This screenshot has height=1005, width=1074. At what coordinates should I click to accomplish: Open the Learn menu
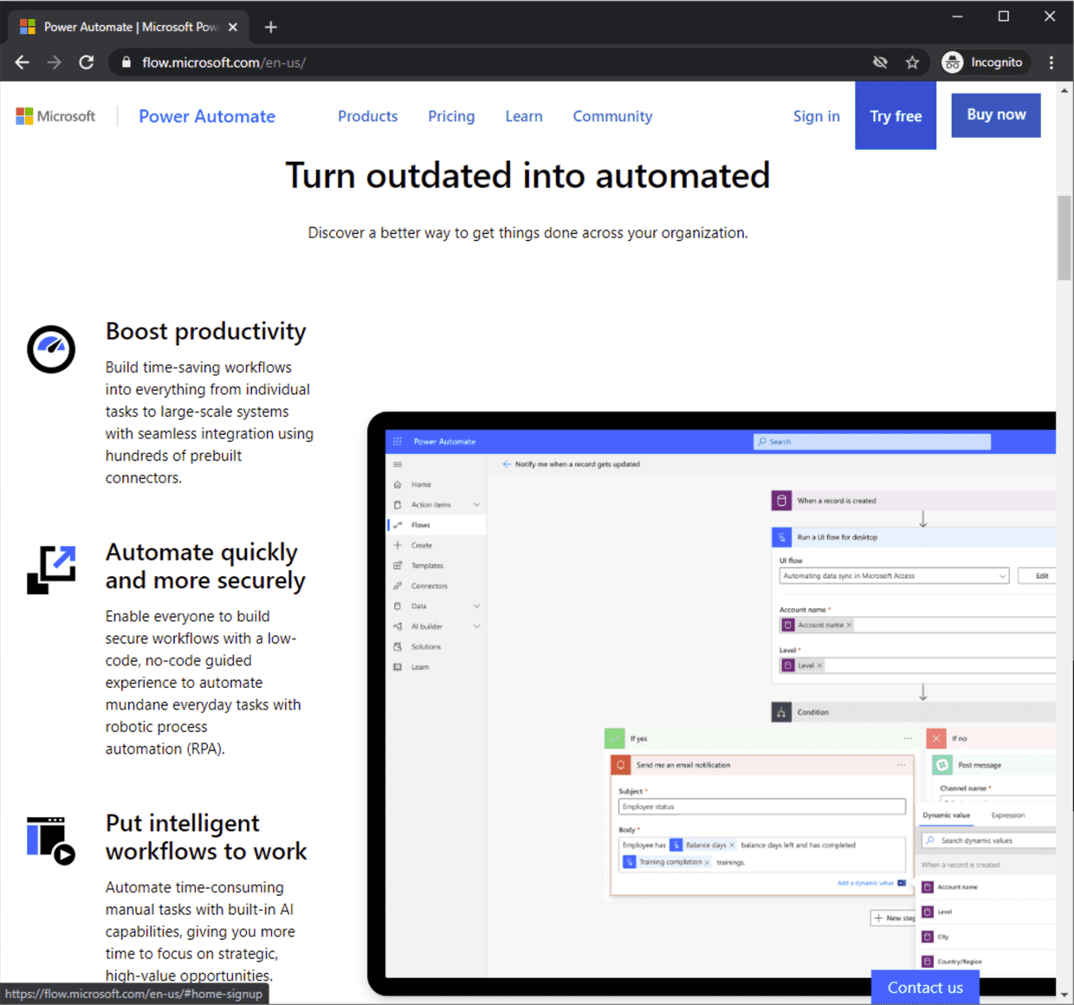click(524, 116)
